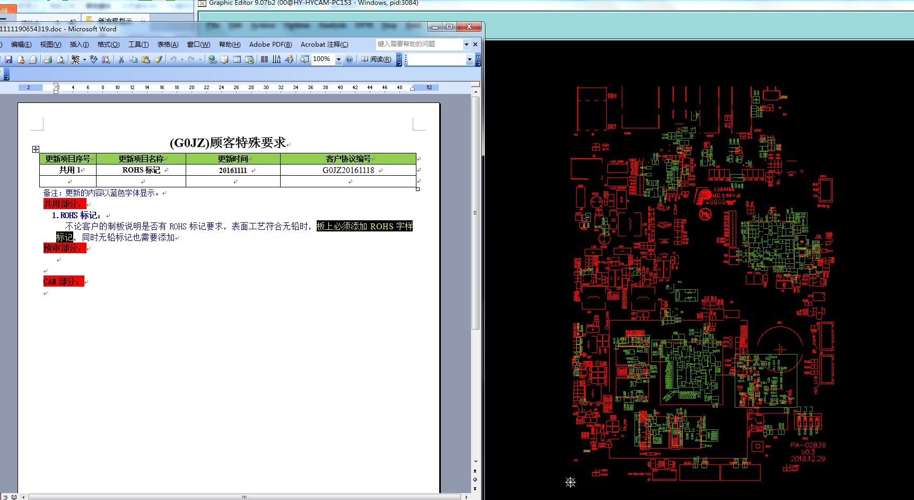
Task: Activate the Format Painter brush icon
Action: coord(158,59)
